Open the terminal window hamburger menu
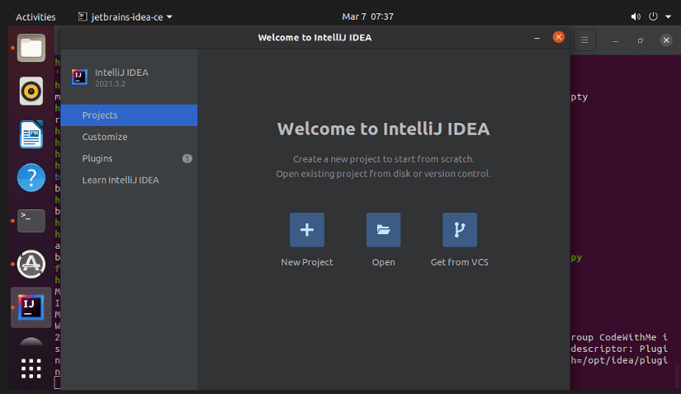 click(x=584, y=40)
